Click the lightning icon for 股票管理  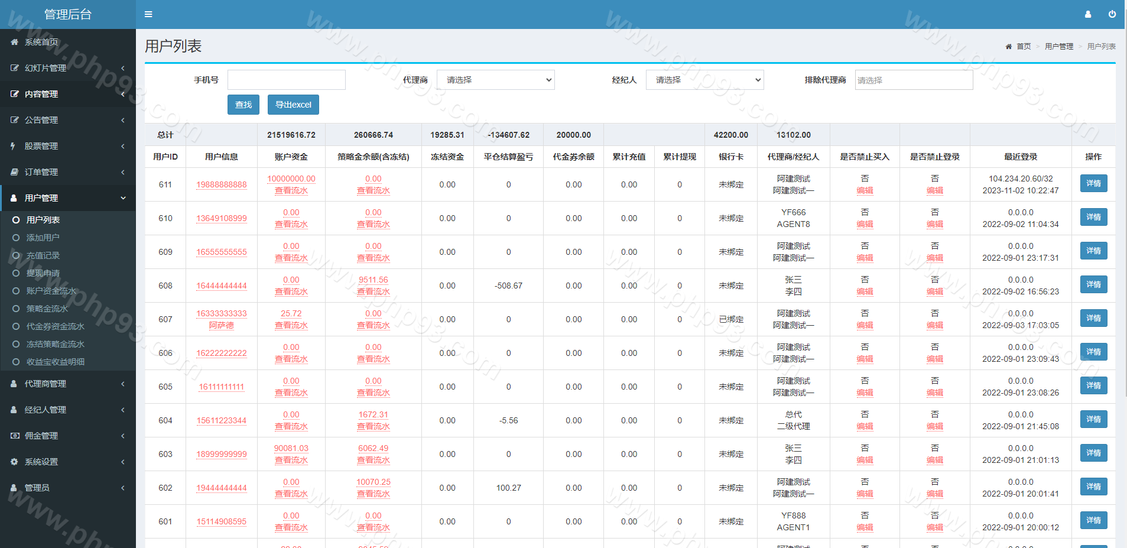click(13, 146)
